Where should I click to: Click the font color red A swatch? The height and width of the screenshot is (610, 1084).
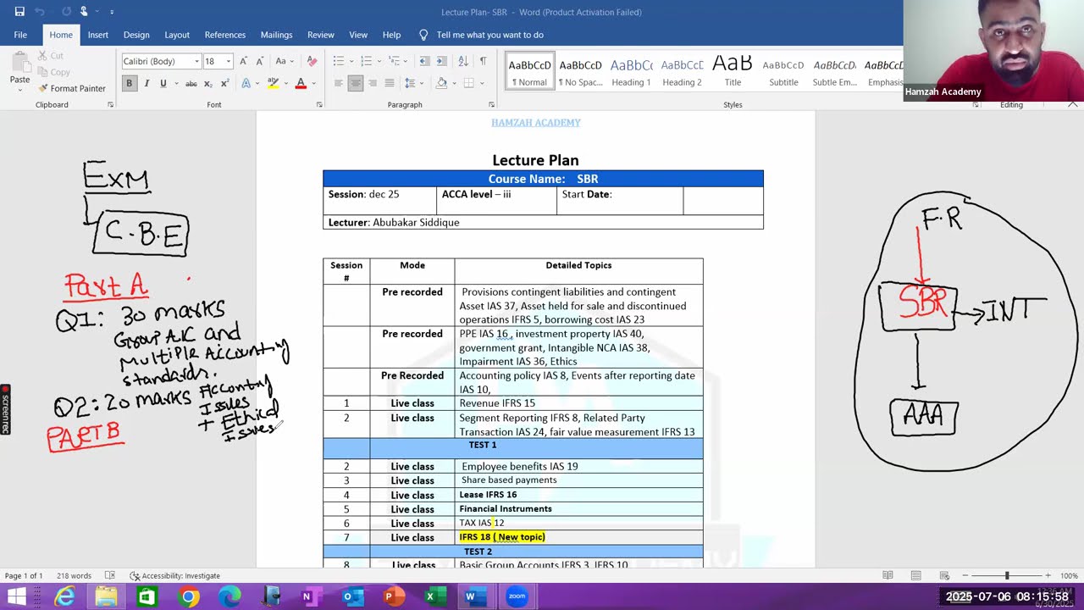(x=300, y=83)
